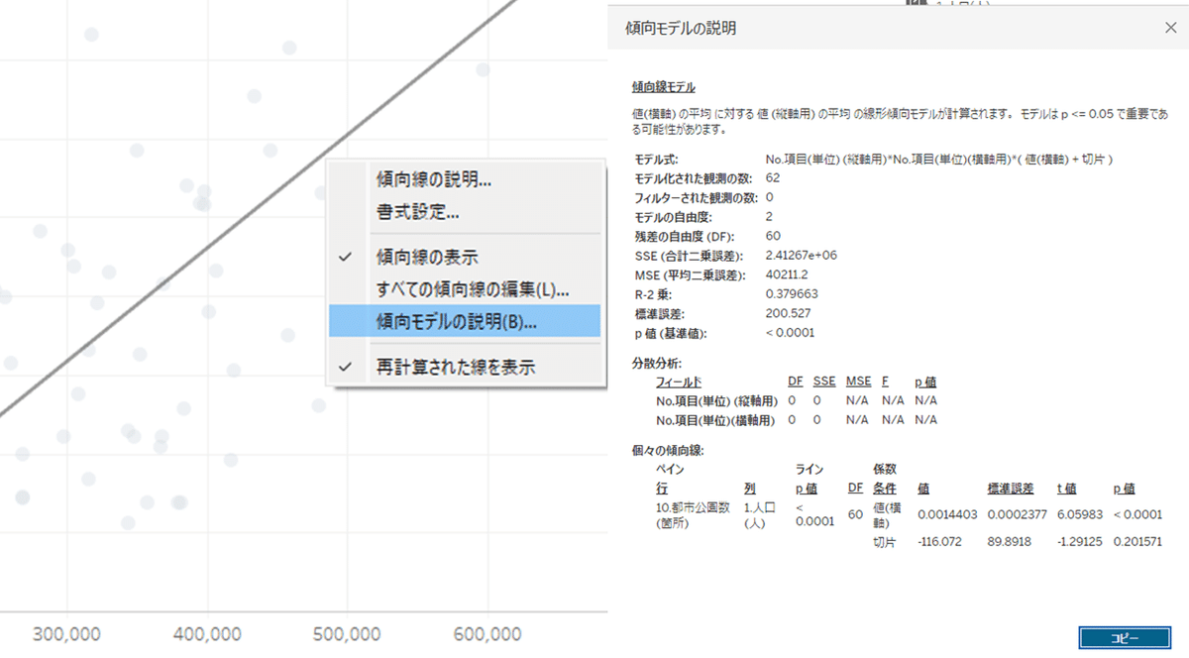Click the SSE value 2.41267e+06
The height and width of the screenshot is (658, 1189).
pos(802,256)
